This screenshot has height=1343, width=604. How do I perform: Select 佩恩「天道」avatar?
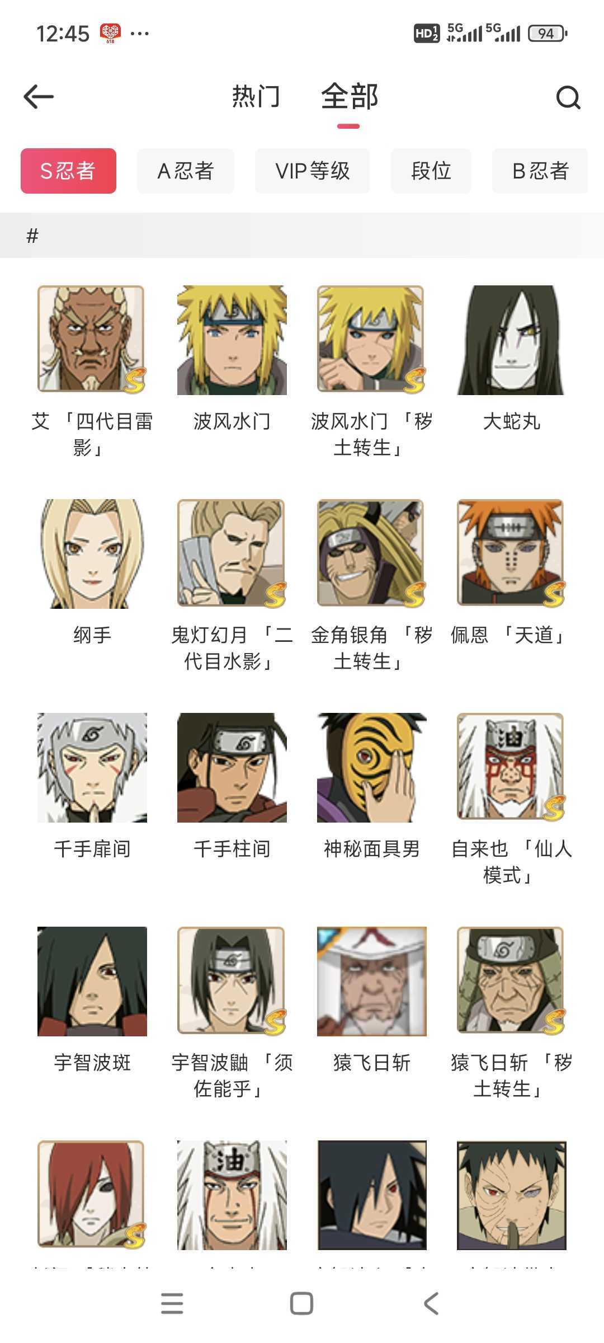[x=511, y=554]
